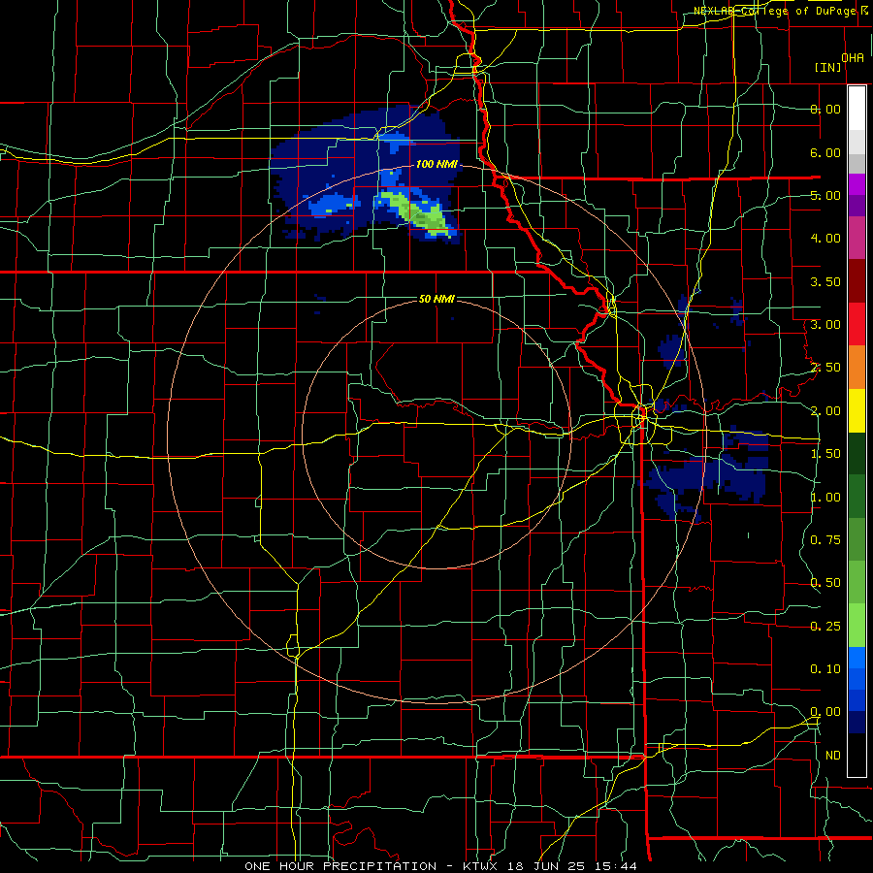Screen dimensions: 873x873
Task: Select the 1.00 legend value
Action: (x=825, y=498)
